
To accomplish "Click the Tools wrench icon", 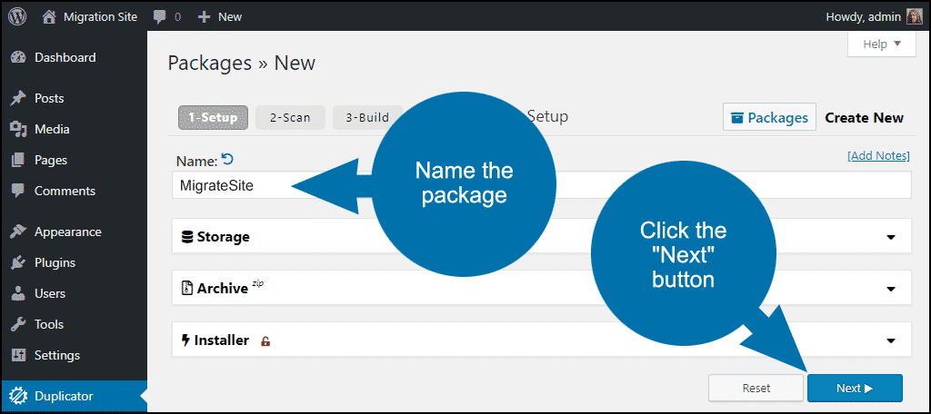I will 18,324.
